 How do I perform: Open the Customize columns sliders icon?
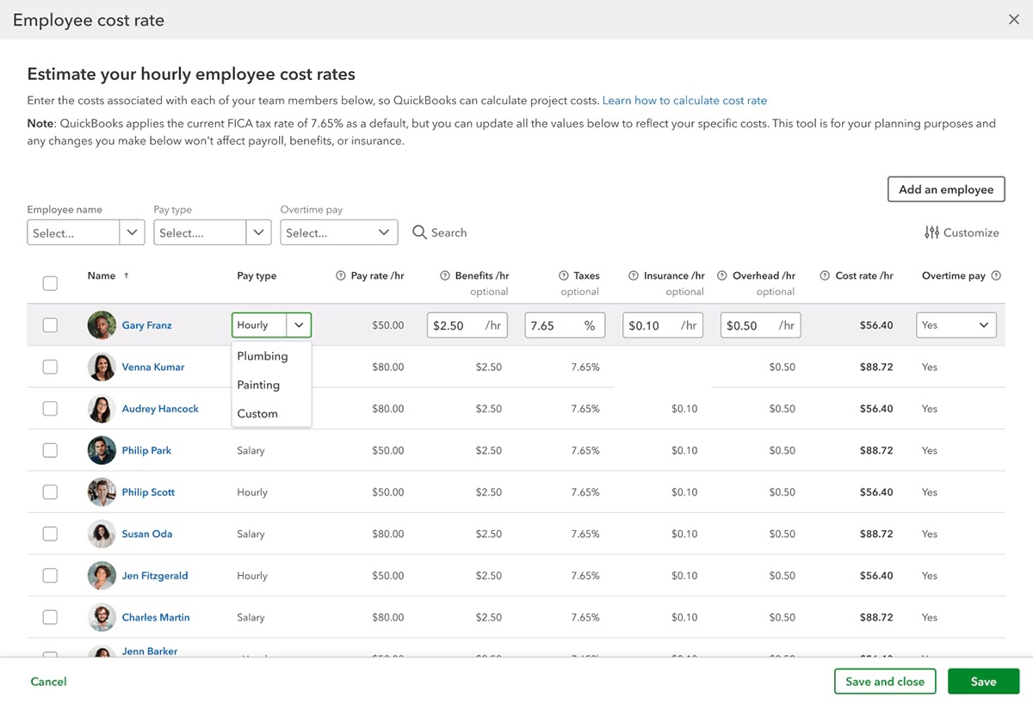tap(931, 232)
